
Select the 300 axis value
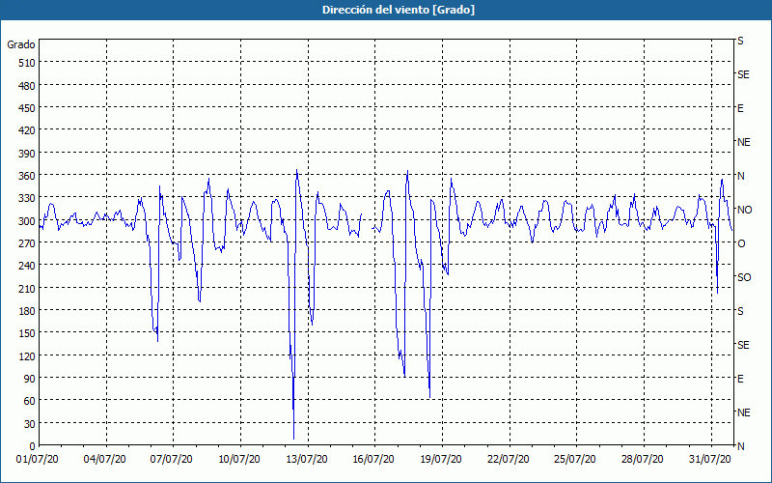click(28, 221)
